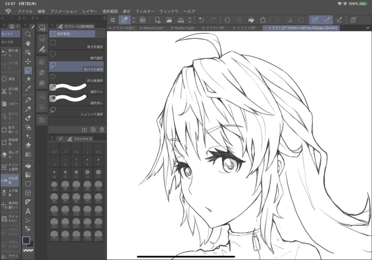The image size is (372, 260).
Task: Select the Gradient tool
Action: [28, 175]
